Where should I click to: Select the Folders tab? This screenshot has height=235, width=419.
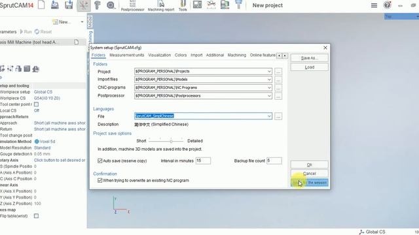pyautogui.click(x=98, y=55)
